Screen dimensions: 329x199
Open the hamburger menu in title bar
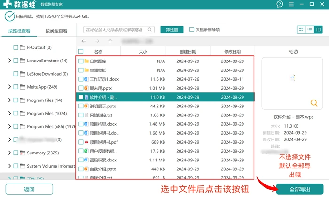pos(291,4)
